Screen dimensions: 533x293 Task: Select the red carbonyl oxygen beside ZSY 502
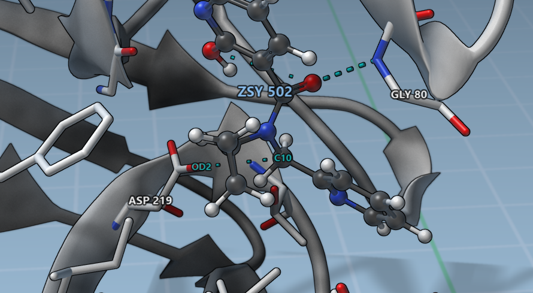311,83
